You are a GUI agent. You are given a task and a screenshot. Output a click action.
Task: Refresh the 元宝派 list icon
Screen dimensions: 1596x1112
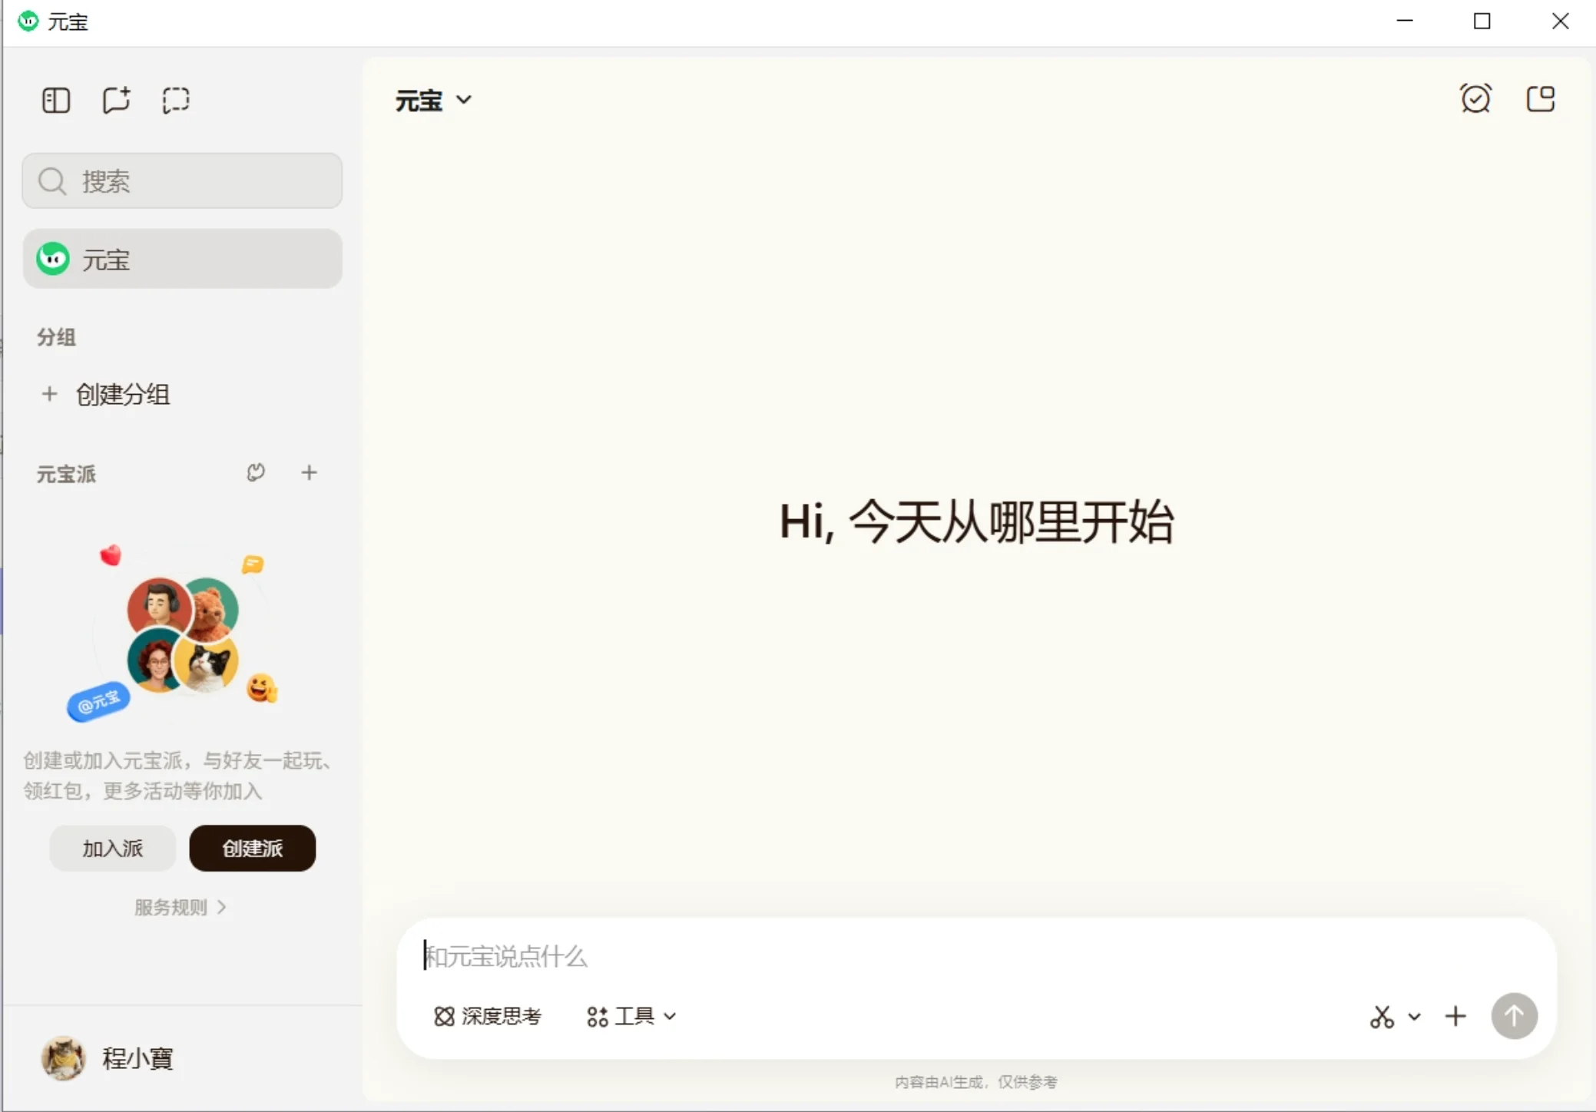[x=256, y=473]
